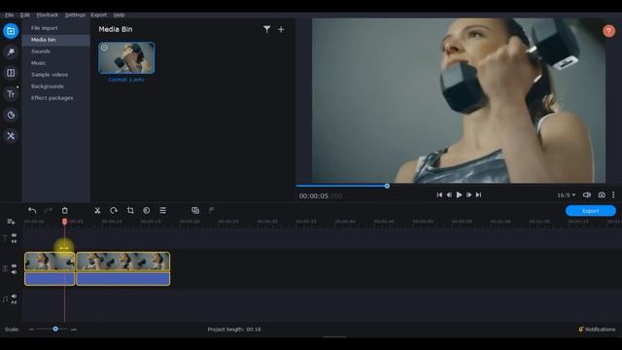Image resolution: width=622 pixels, height=350 pixels.
Task: Skip to the end of the video
Action: click(479, 194)
